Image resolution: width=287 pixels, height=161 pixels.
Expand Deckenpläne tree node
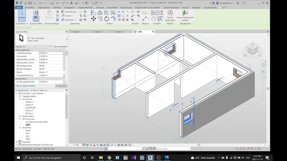point(20,116)
